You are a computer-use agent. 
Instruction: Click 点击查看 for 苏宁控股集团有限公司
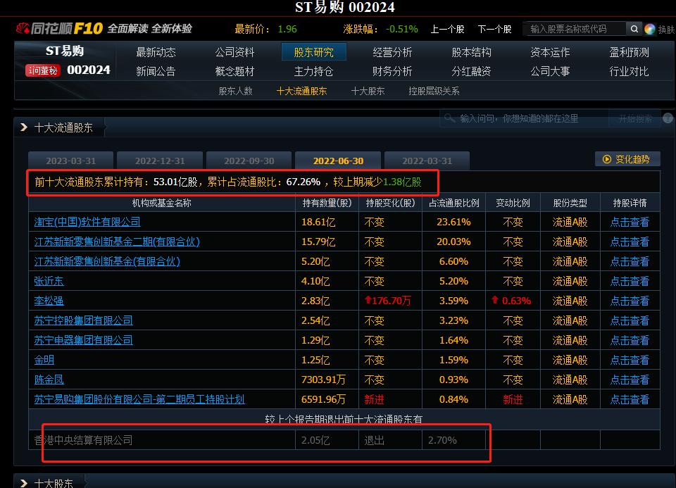630,320
